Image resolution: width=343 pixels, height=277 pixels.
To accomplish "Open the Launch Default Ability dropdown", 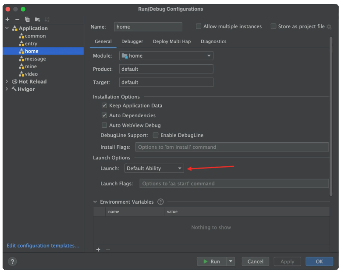I will [x=154, y=169].
